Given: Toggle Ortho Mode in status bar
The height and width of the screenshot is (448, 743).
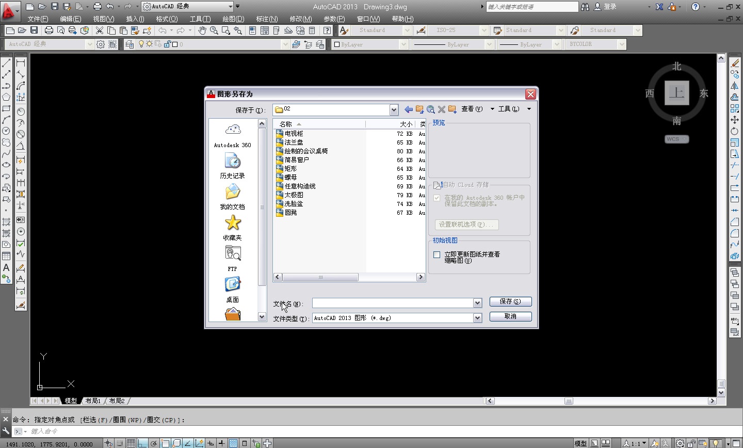Looking at the screenshot, I should [142, 443].
